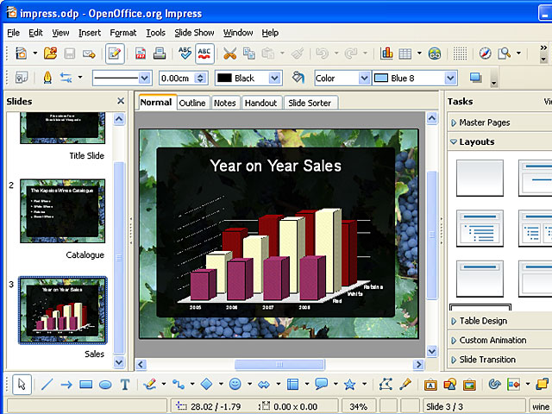Toggle AutoSpellcheck button
Screen dimensions: 552x414
(204, 53)
